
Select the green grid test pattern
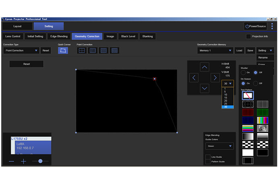point(262,112)
